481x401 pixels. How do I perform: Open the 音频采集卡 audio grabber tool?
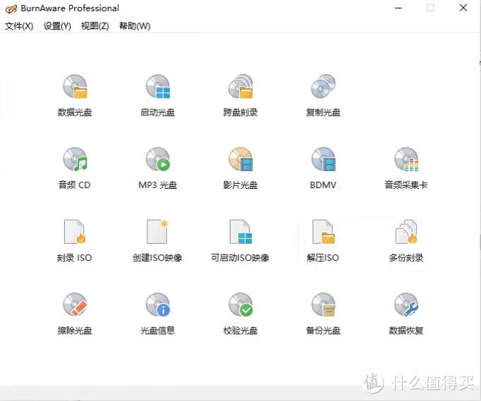pyautogui.click(x=406, y=168)
